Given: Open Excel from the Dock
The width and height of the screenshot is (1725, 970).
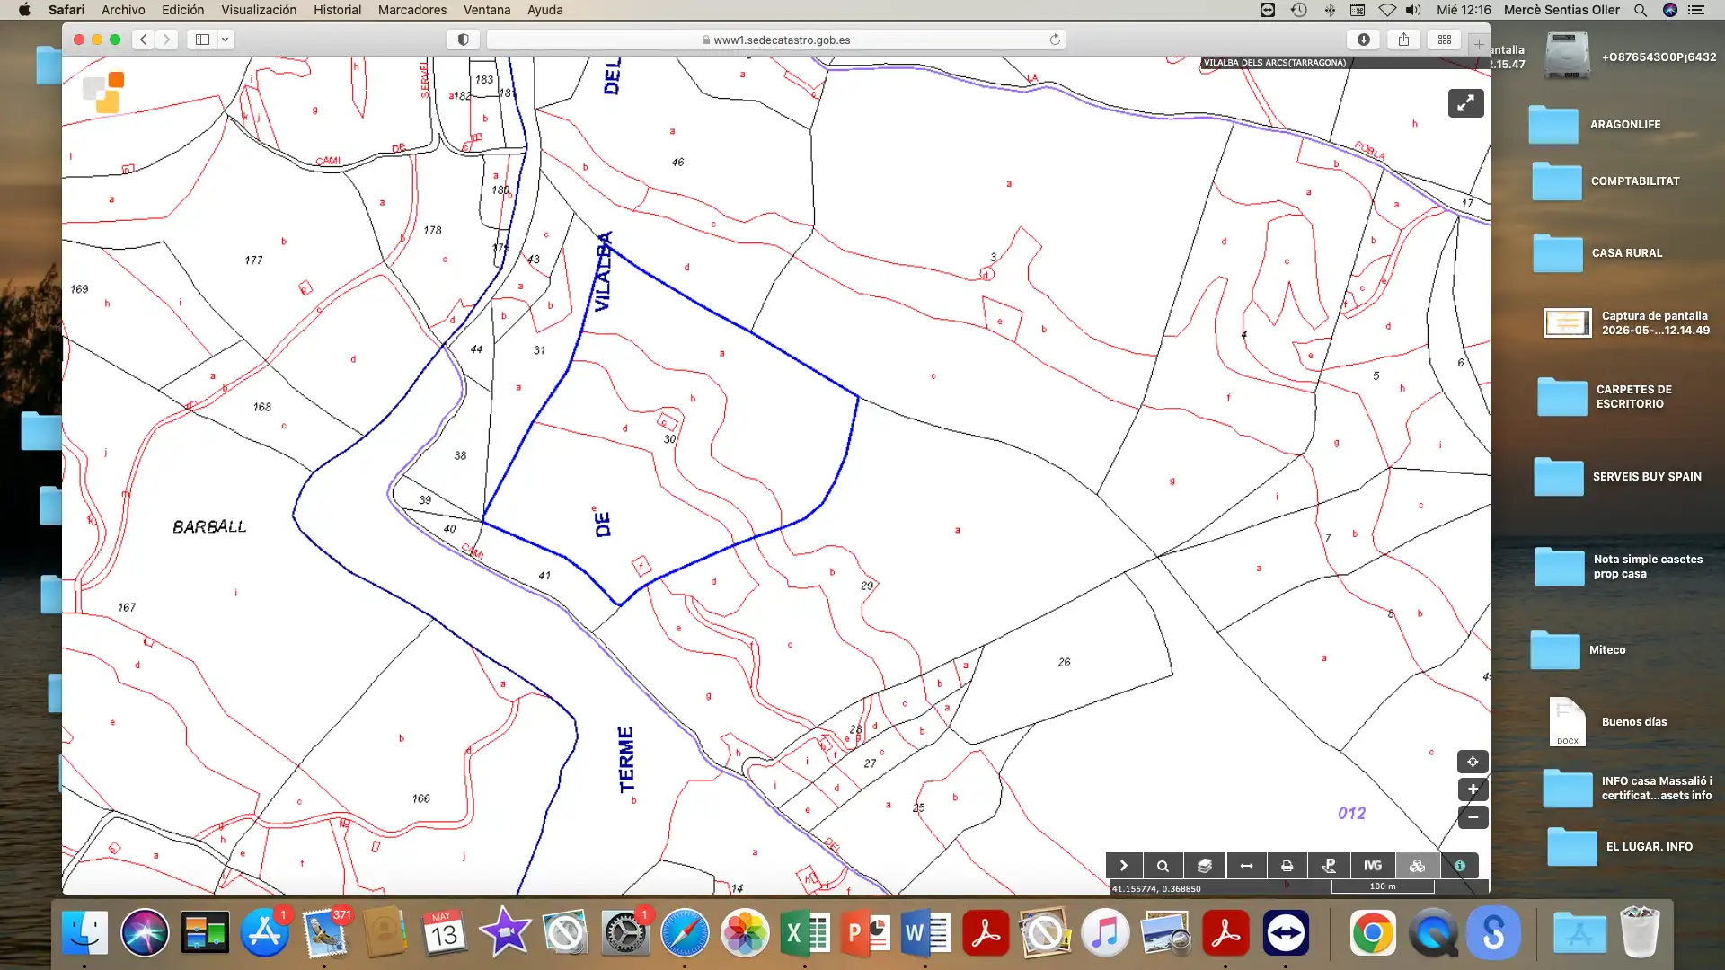Looking at the screenshot, I should point(805,933).
